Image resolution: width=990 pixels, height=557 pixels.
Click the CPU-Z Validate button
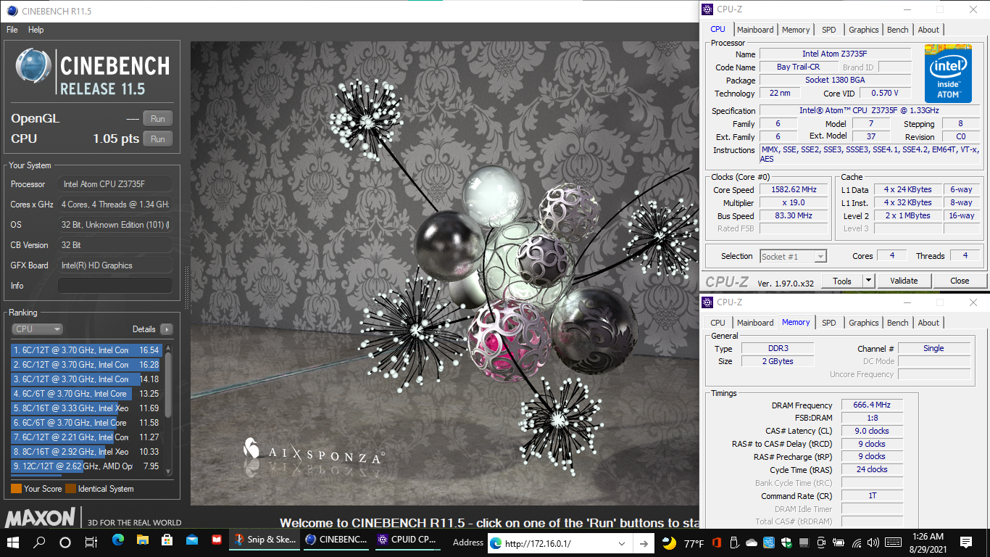pyautogui.click(x=904, y=281)
